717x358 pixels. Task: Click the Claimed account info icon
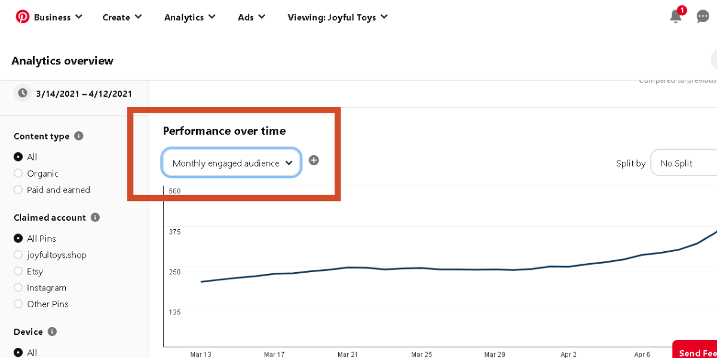(x=95, y=217)
